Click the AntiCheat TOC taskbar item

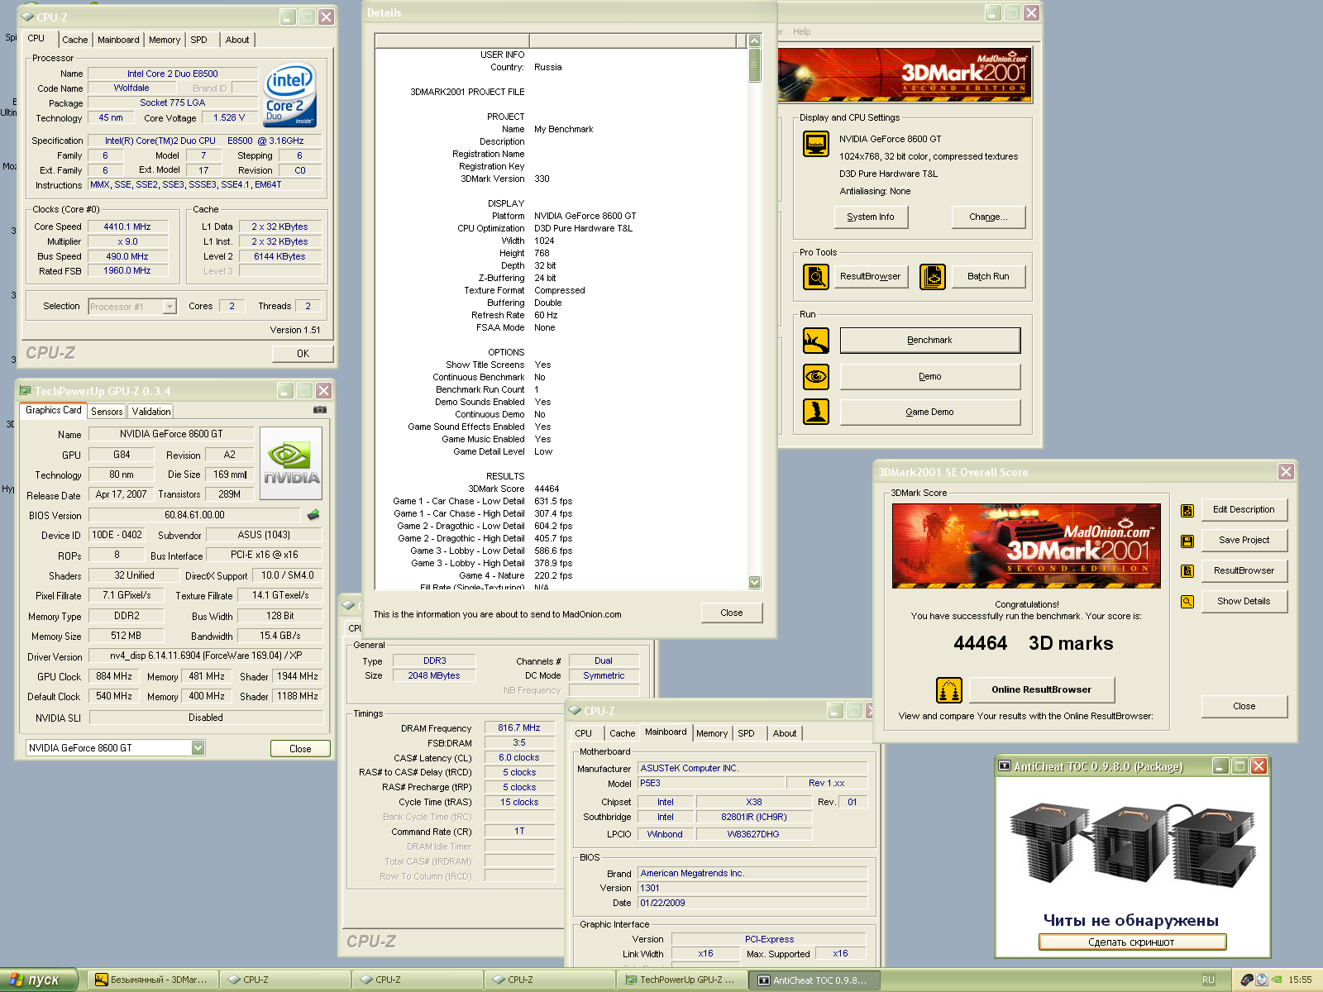(x=814, y=980)
